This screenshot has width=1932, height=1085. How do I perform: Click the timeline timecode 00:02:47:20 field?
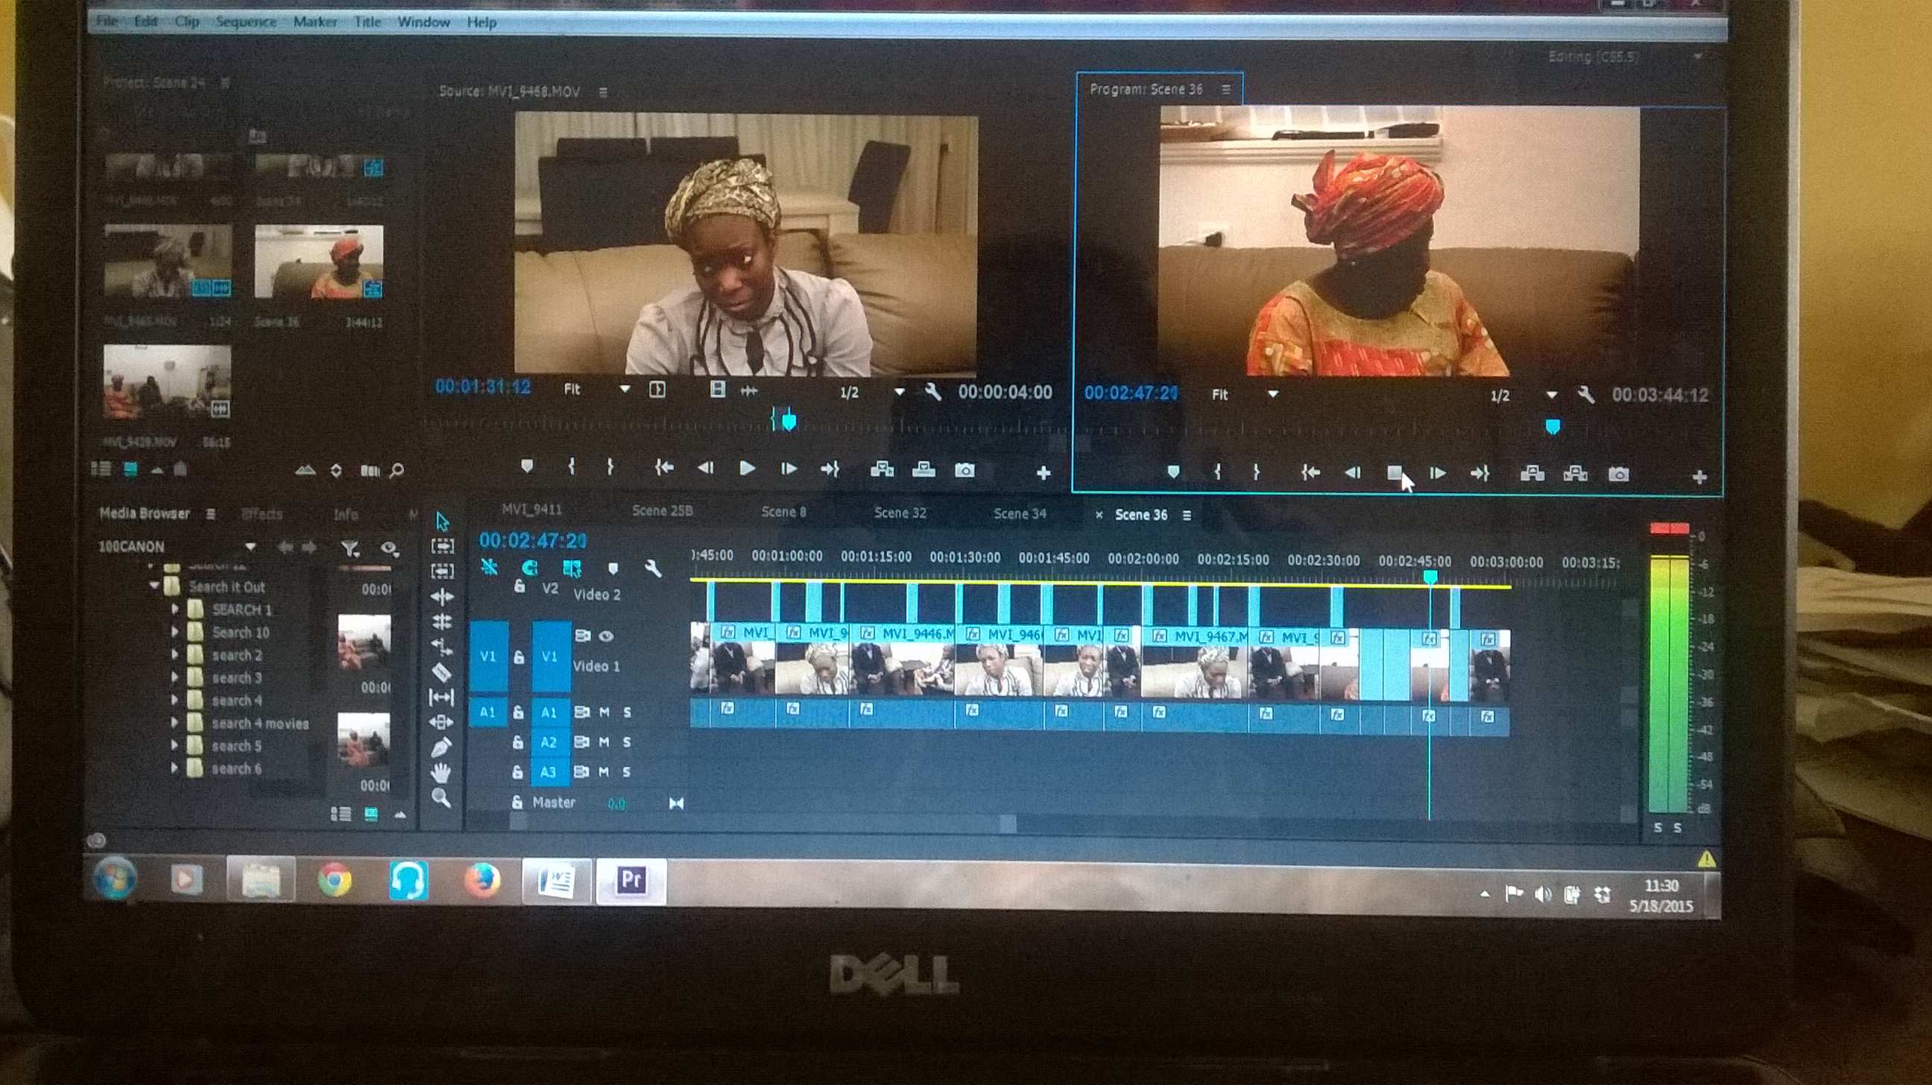[532, 540]
